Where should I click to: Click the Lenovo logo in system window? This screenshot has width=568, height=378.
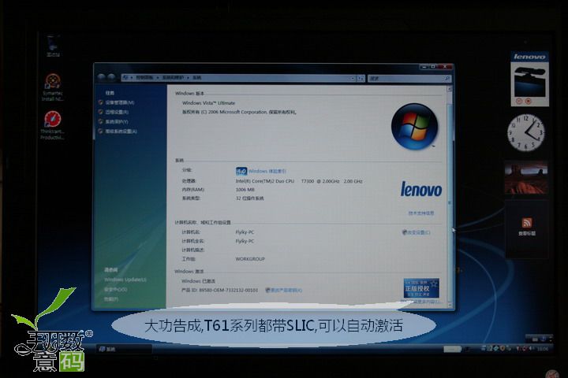click(x=421, y=189)
